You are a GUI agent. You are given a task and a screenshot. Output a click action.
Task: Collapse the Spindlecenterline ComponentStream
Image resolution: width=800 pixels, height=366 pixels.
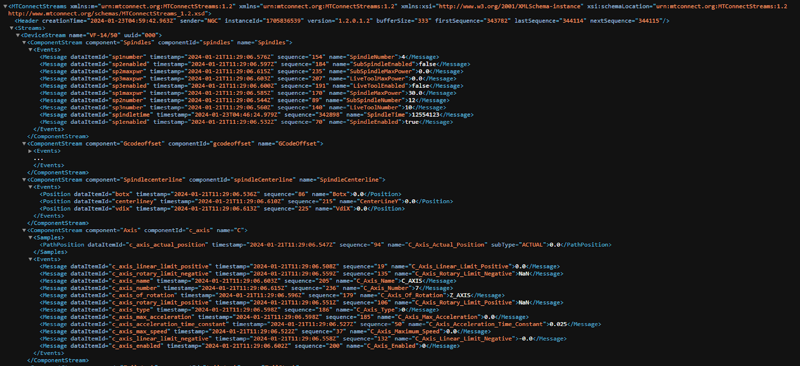click(24, 180)
